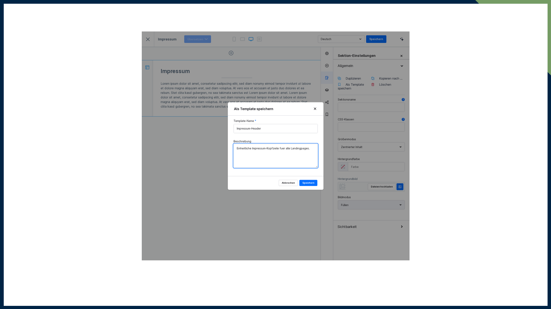Open the Bildmodus Füllen dropdown

pyautogui.click(x=371, y=205)
